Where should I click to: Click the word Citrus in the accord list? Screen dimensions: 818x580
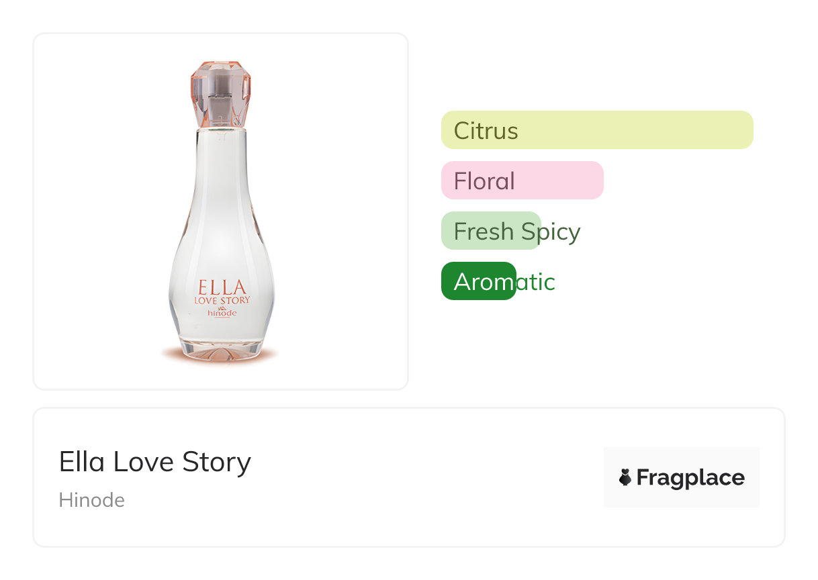coord(486,130)
